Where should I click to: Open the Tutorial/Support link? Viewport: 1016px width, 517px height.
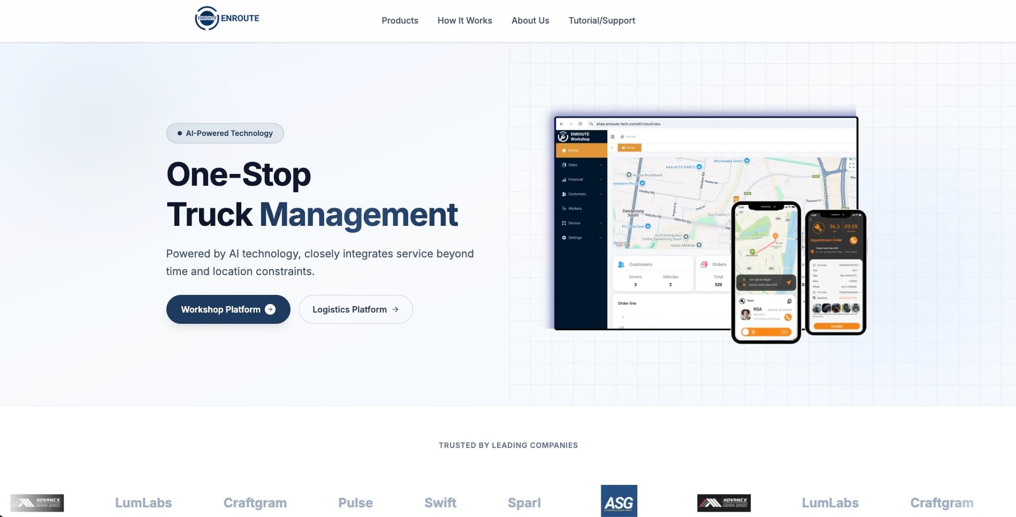[601, 20]
